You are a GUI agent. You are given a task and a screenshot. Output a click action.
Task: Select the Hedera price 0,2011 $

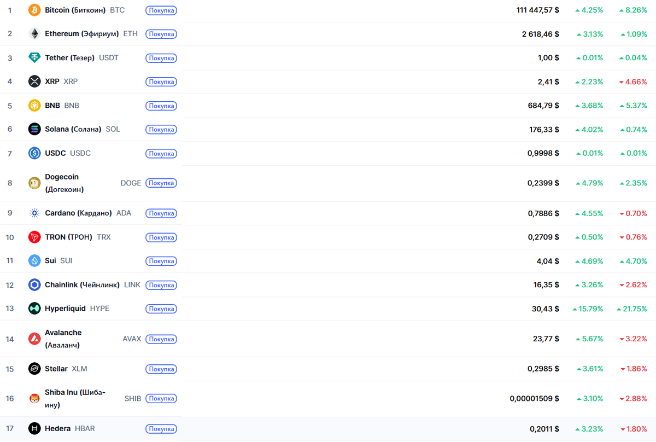point(544,428)
